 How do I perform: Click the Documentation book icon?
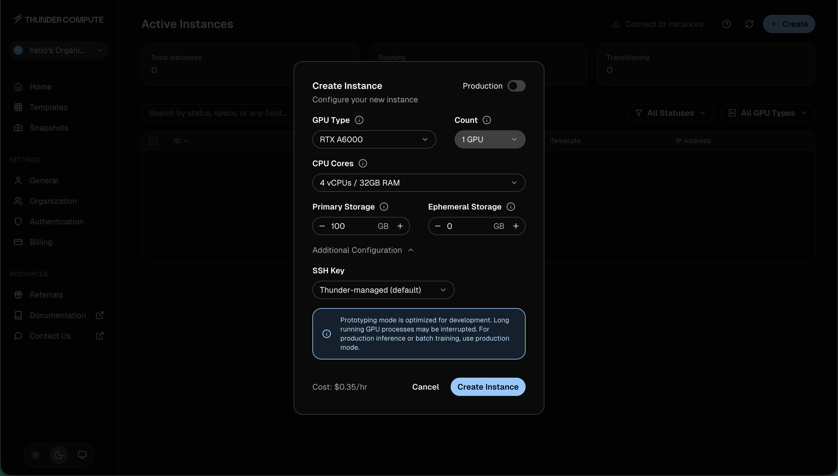tap(18, 316)
